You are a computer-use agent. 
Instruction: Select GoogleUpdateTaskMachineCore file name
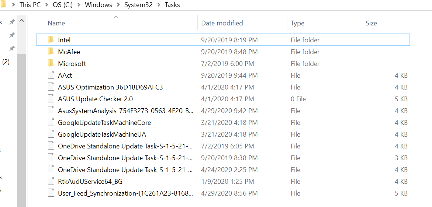click(104, 123)
